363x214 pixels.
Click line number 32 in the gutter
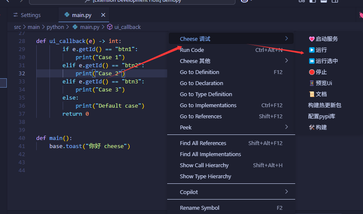click(22, 74)
